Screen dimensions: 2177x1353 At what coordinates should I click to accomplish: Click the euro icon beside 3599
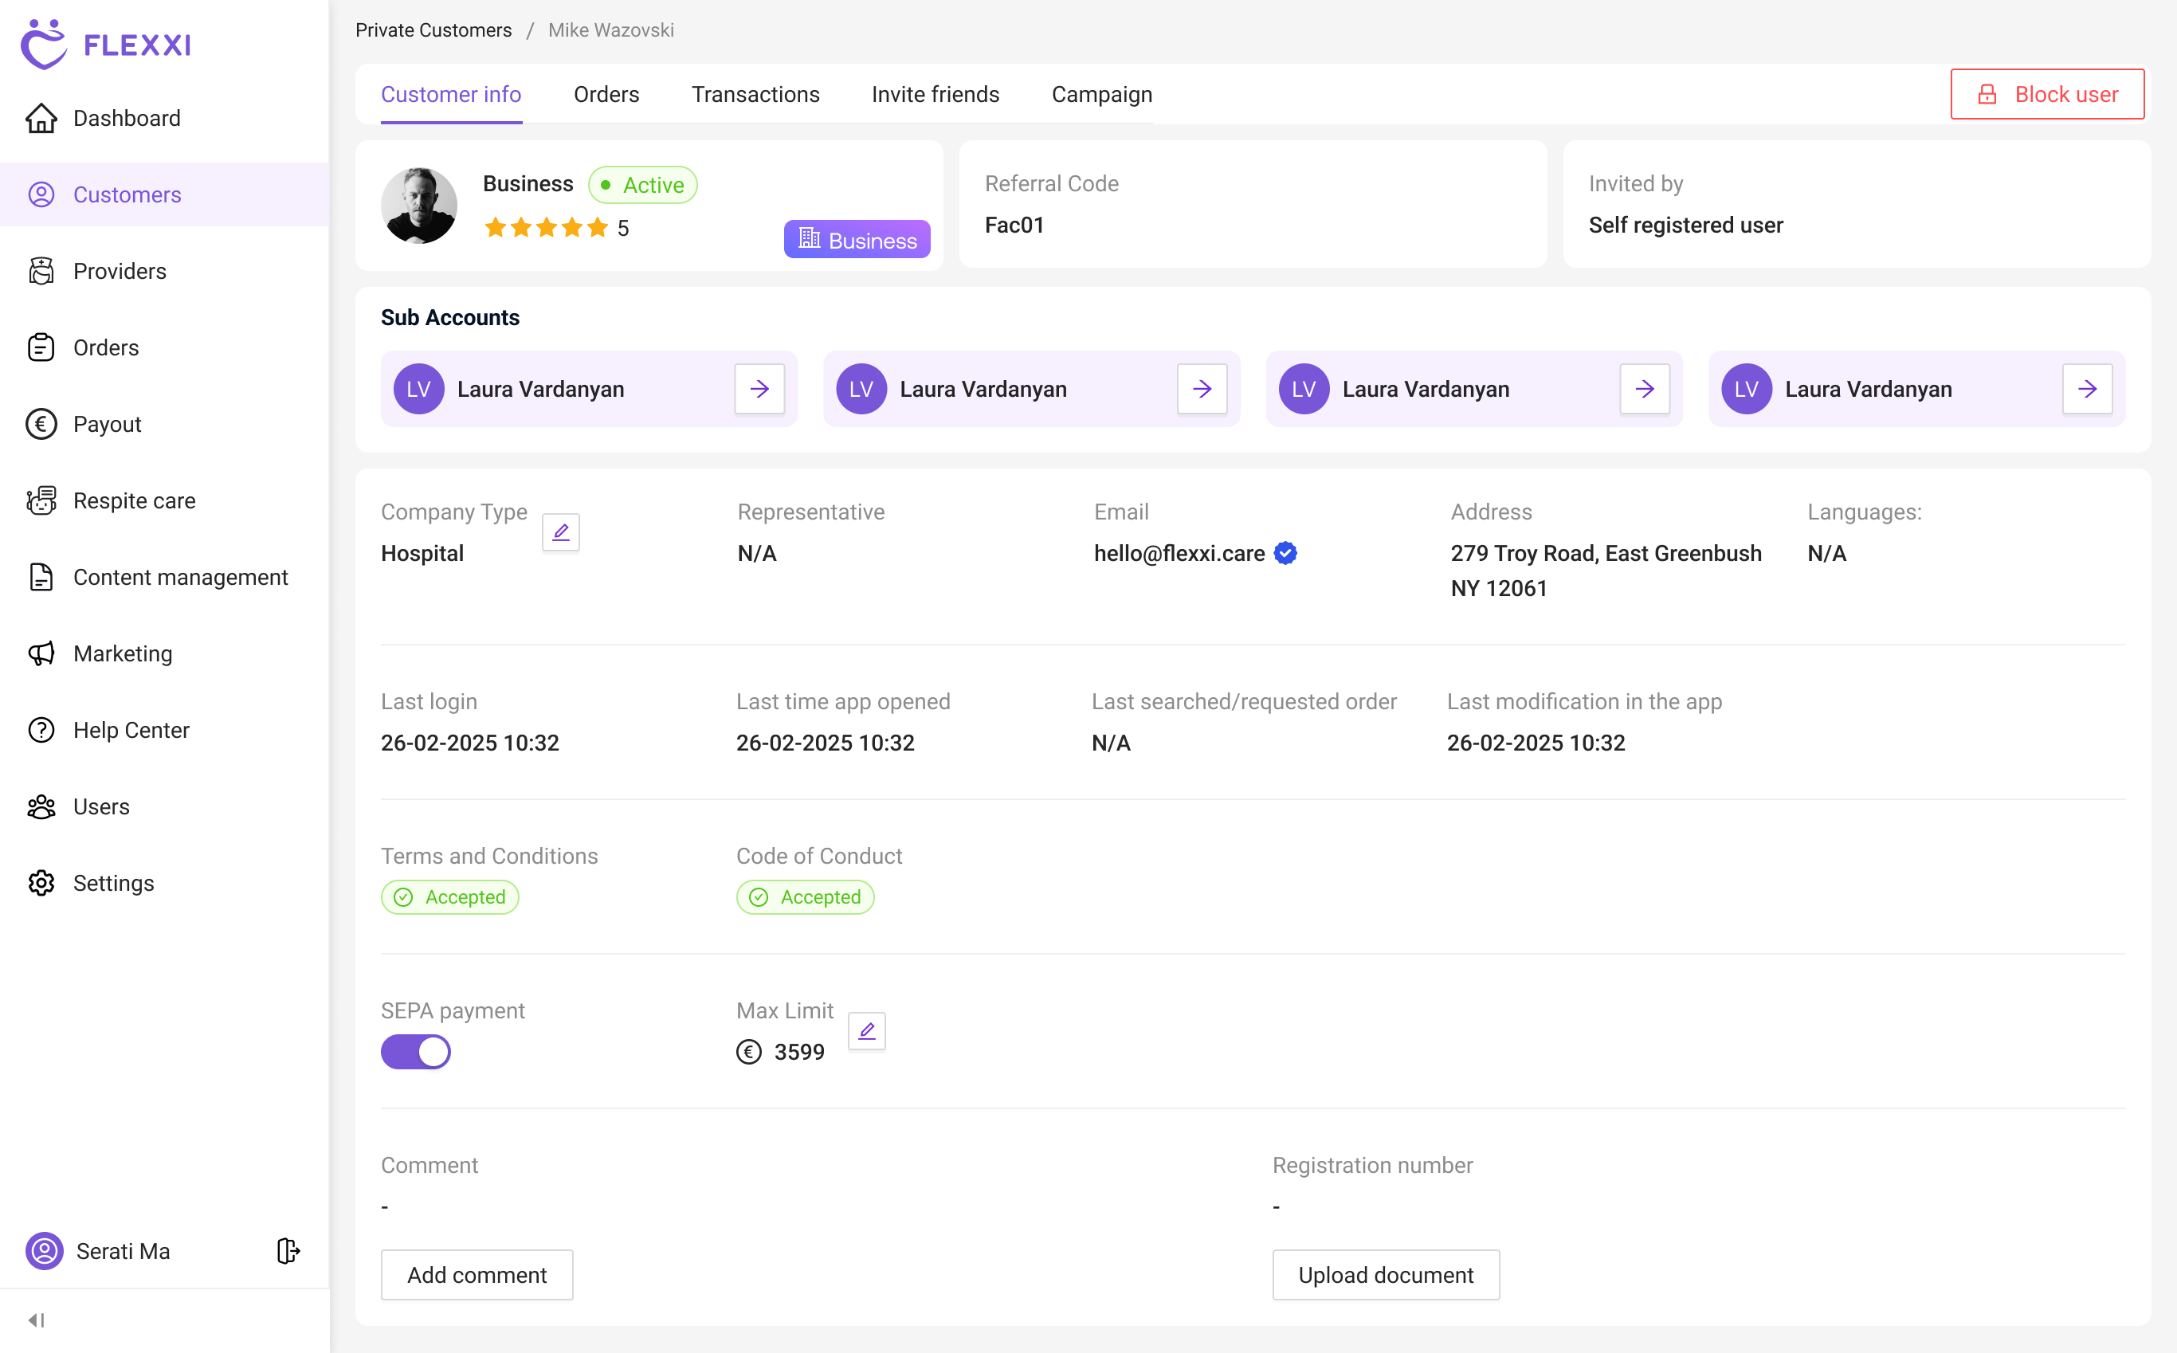coord(749,1052)
